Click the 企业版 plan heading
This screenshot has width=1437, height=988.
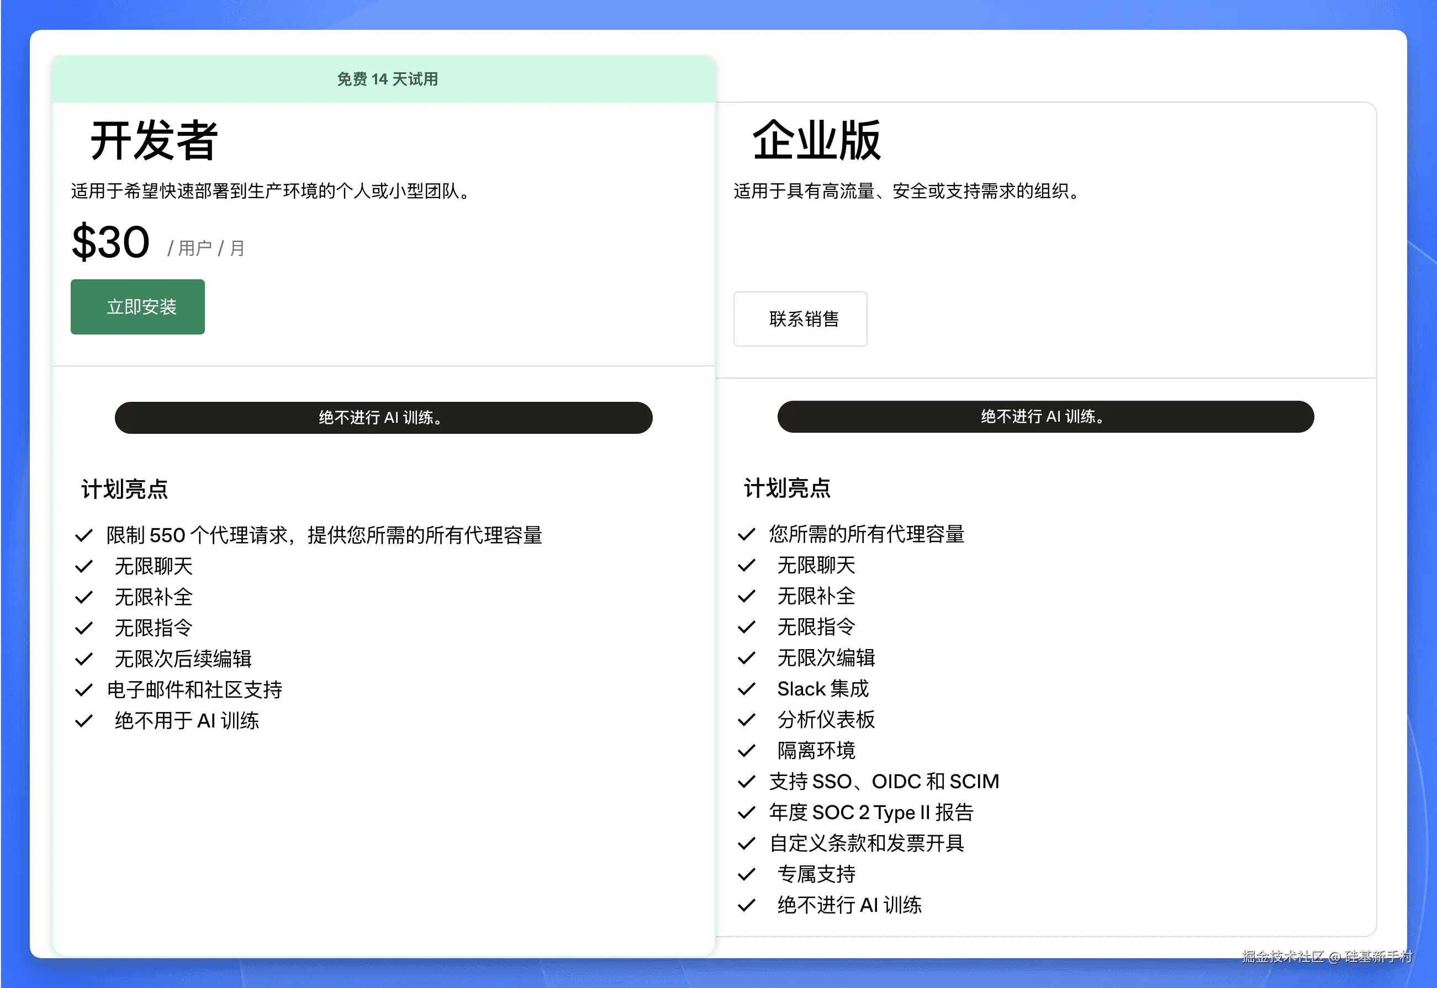(x=816, y=141)
